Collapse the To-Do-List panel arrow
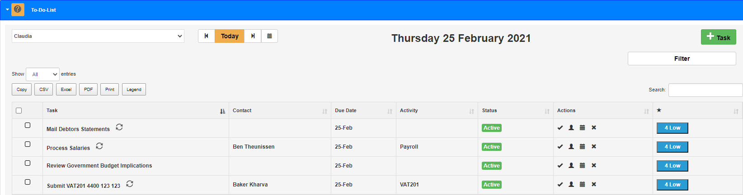 (7, 9)
